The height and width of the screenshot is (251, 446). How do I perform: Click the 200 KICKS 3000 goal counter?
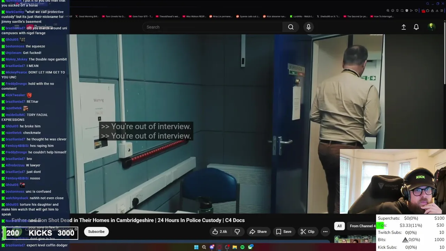coord(40,233)
